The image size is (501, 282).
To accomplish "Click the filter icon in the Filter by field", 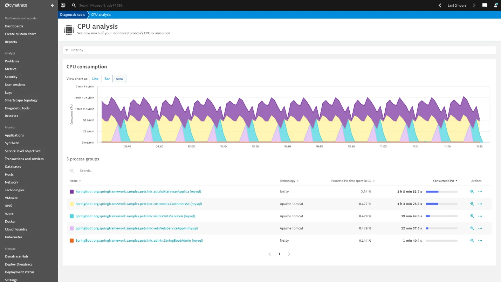I will point(67,50).
